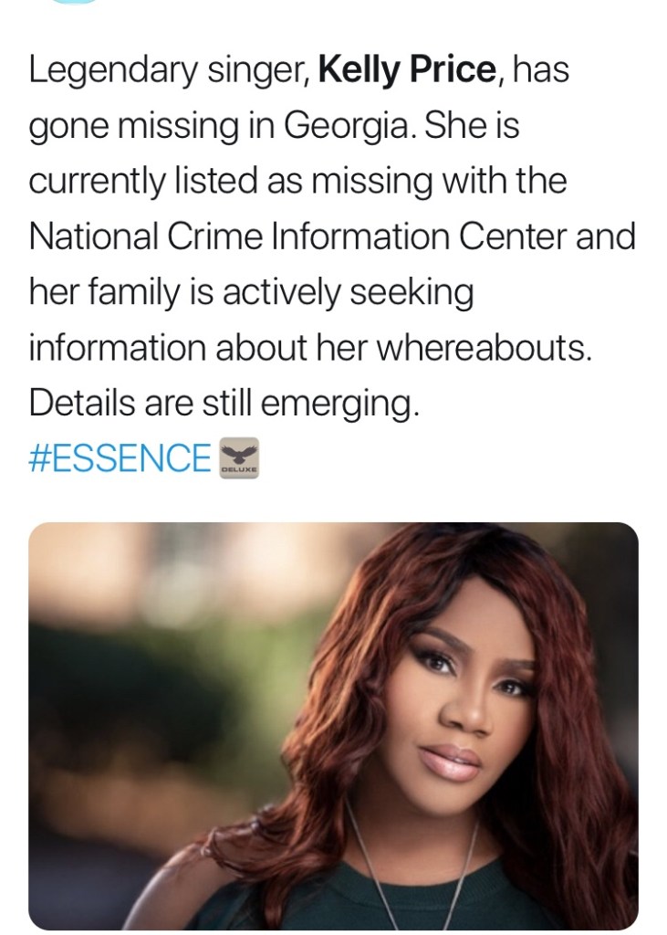
Task: Click the partial blue avatar at the top
Action: (x=73, y=3)
